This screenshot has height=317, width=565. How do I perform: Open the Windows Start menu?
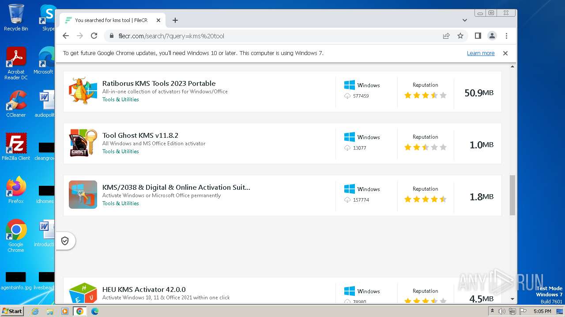click(12, 311)
